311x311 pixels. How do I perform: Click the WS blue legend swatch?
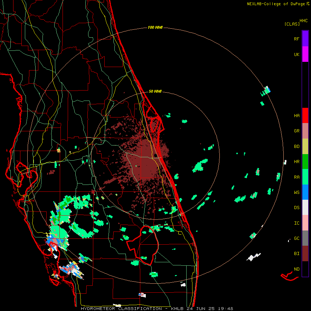(x=305, y=192)
